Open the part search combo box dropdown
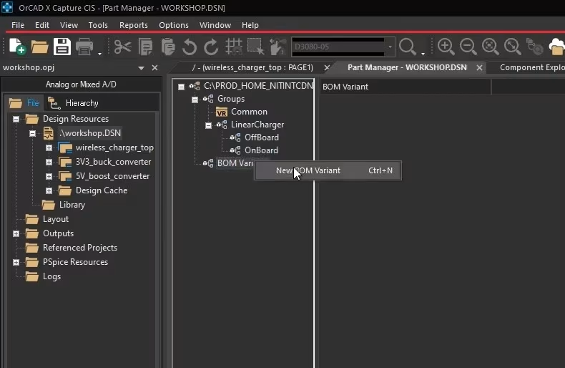 point(390,47)
